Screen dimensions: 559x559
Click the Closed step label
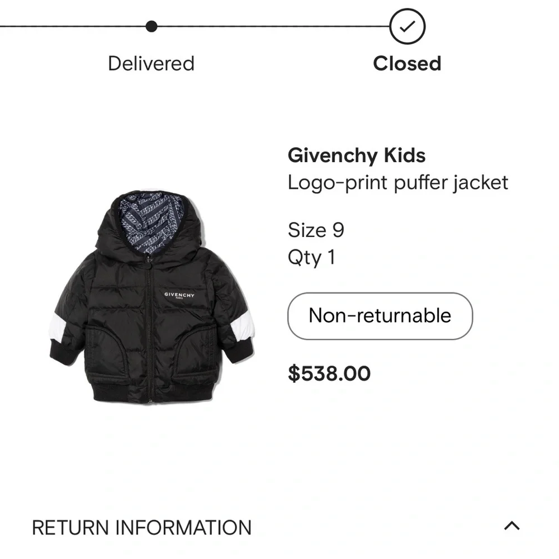(407, 63)
